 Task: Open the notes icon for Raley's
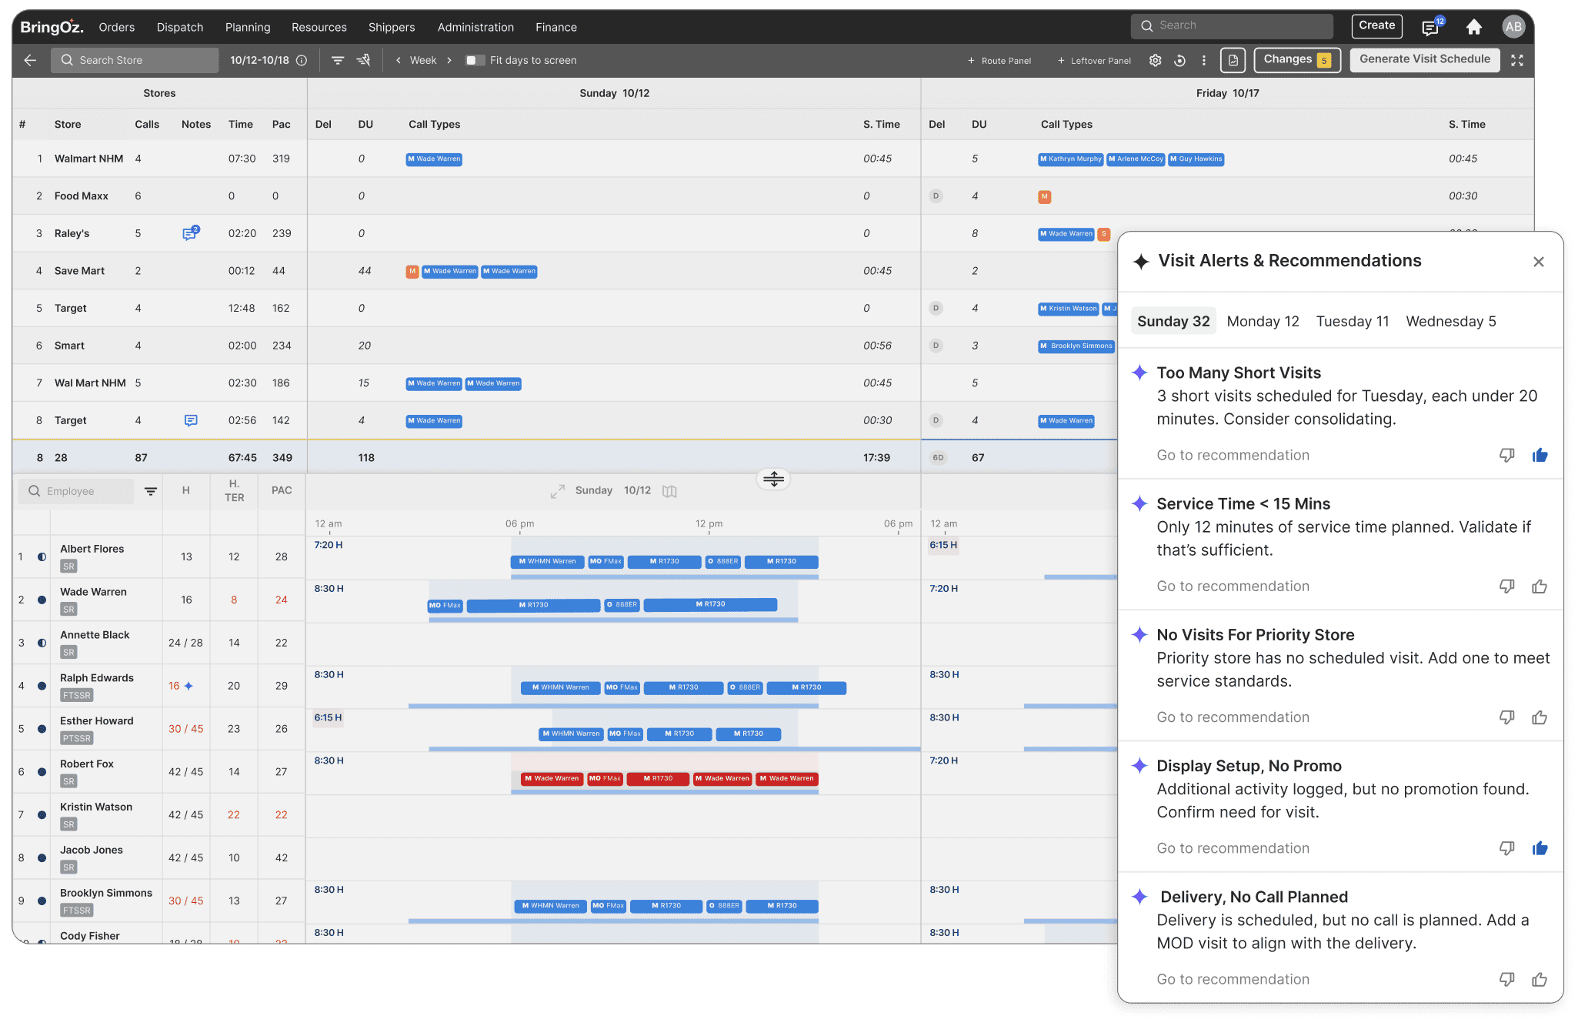click(190, 233)
